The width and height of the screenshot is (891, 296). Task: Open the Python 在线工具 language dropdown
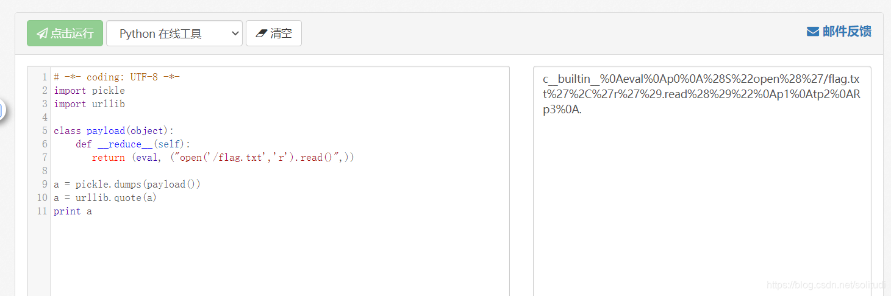click(x=174, y=33)
